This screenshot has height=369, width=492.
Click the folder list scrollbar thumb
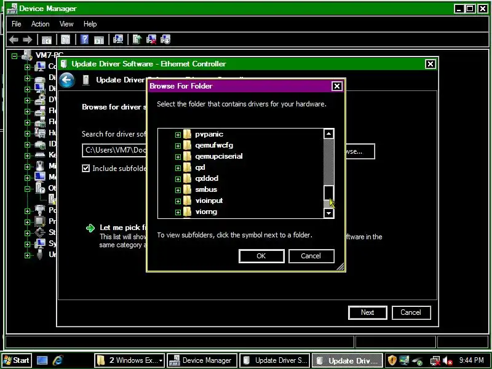pyautogui.click(x=328, y=192)
